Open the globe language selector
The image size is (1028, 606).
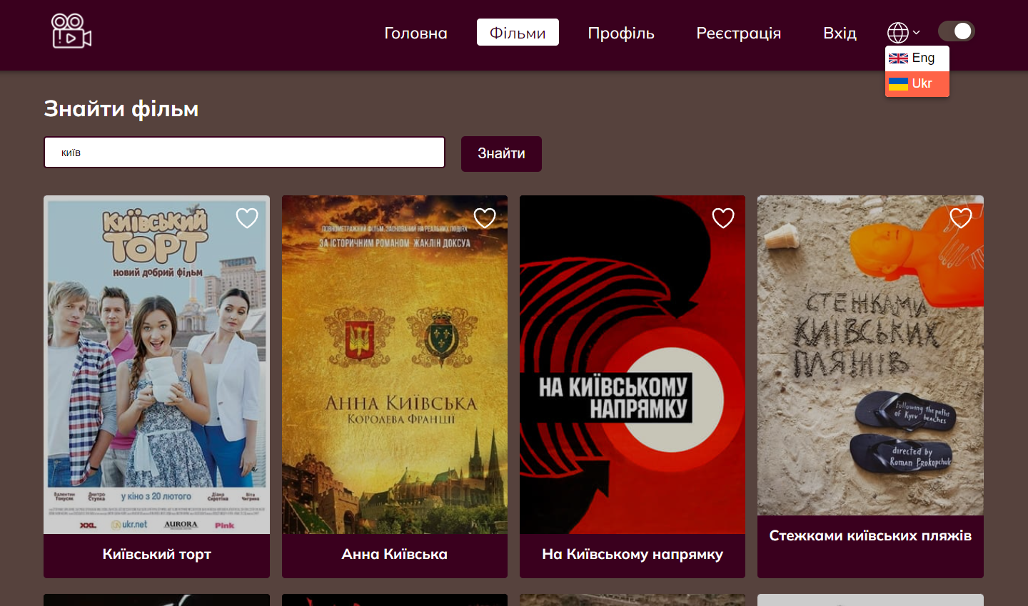click(x=903, y=33)
